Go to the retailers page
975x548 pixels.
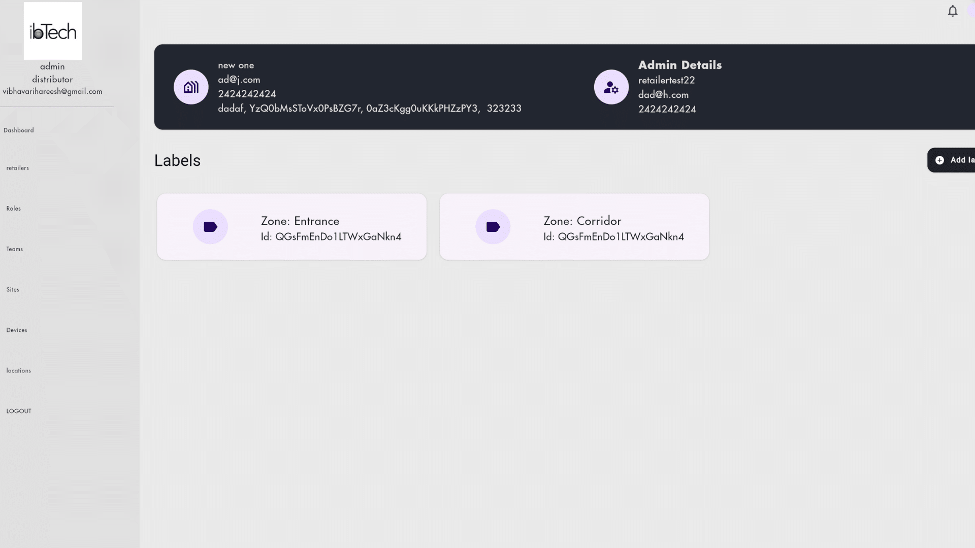click(18, 168)
